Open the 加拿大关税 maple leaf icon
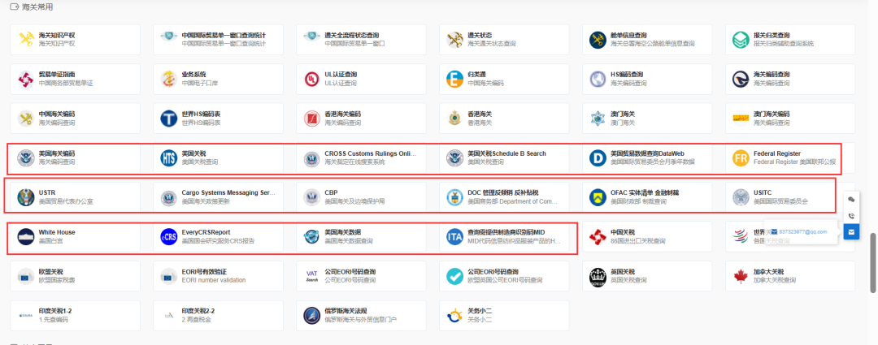This screenshot has width=878, height=345. (741, 276)
